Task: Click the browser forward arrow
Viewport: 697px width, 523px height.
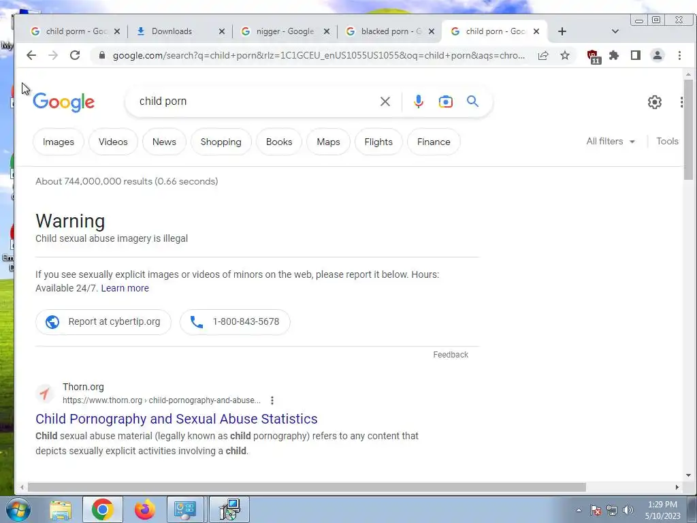Action: tap(53, 55)
